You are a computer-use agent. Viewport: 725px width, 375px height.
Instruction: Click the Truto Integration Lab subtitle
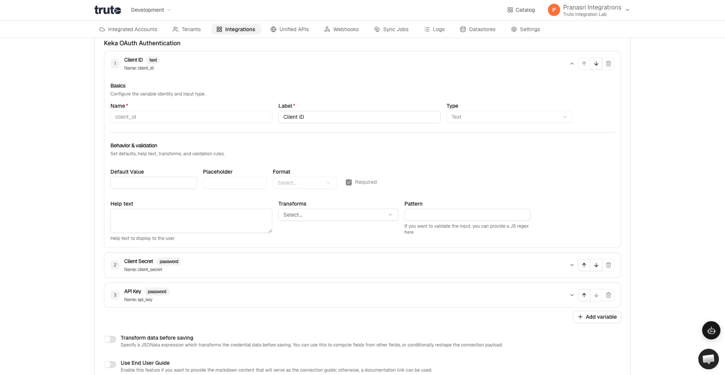coord(585,14)
